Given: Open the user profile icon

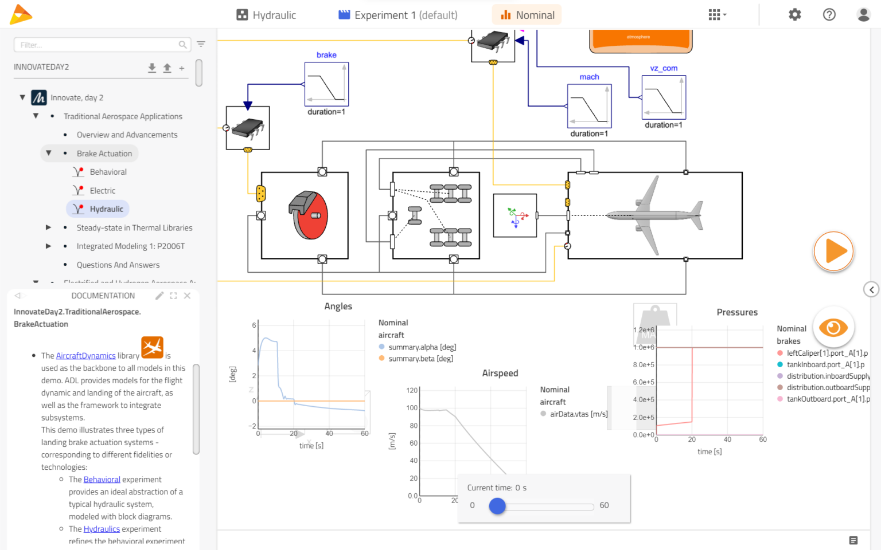Looking at the screenshot, I should (x=864, y=14).
